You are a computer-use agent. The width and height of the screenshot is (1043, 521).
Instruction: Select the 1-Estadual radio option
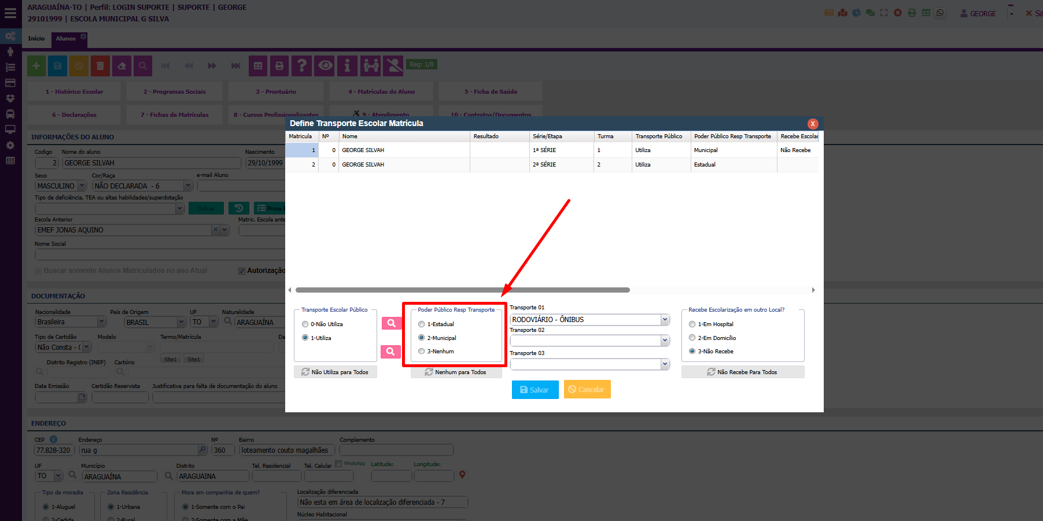(421, 324)
